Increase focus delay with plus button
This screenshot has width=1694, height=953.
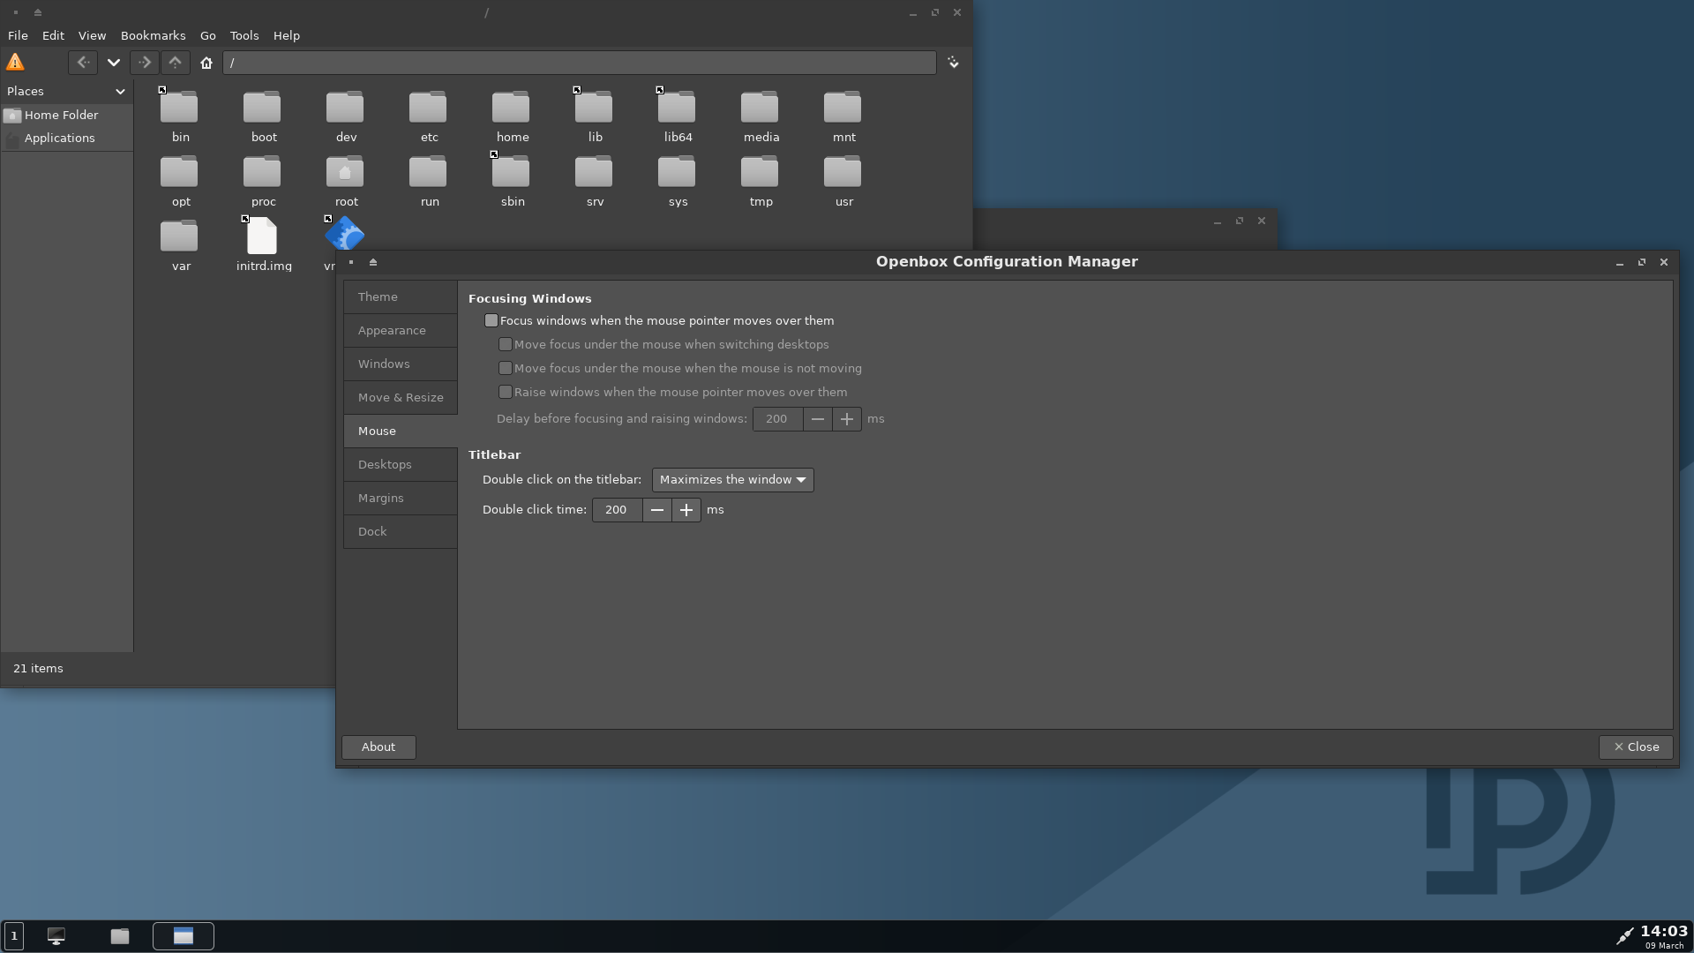(x=847, y=419)
